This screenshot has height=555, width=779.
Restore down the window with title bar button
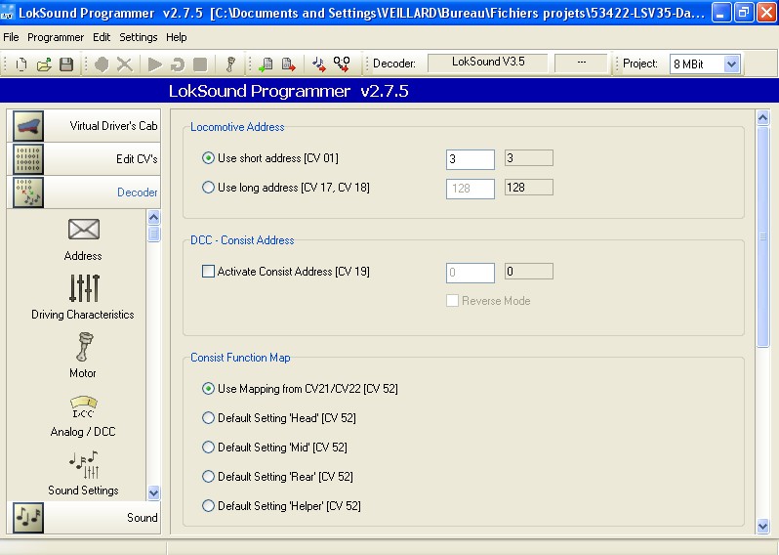point(744,12)
